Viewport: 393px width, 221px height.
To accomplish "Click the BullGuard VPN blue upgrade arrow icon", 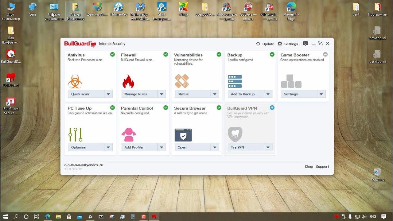I will coord(272,108).
